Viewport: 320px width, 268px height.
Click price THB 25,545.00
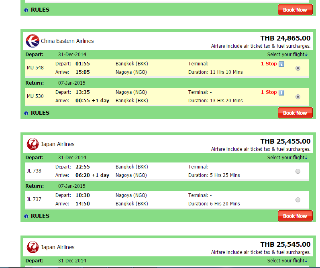pyautogui.click(x=285, y=244)
